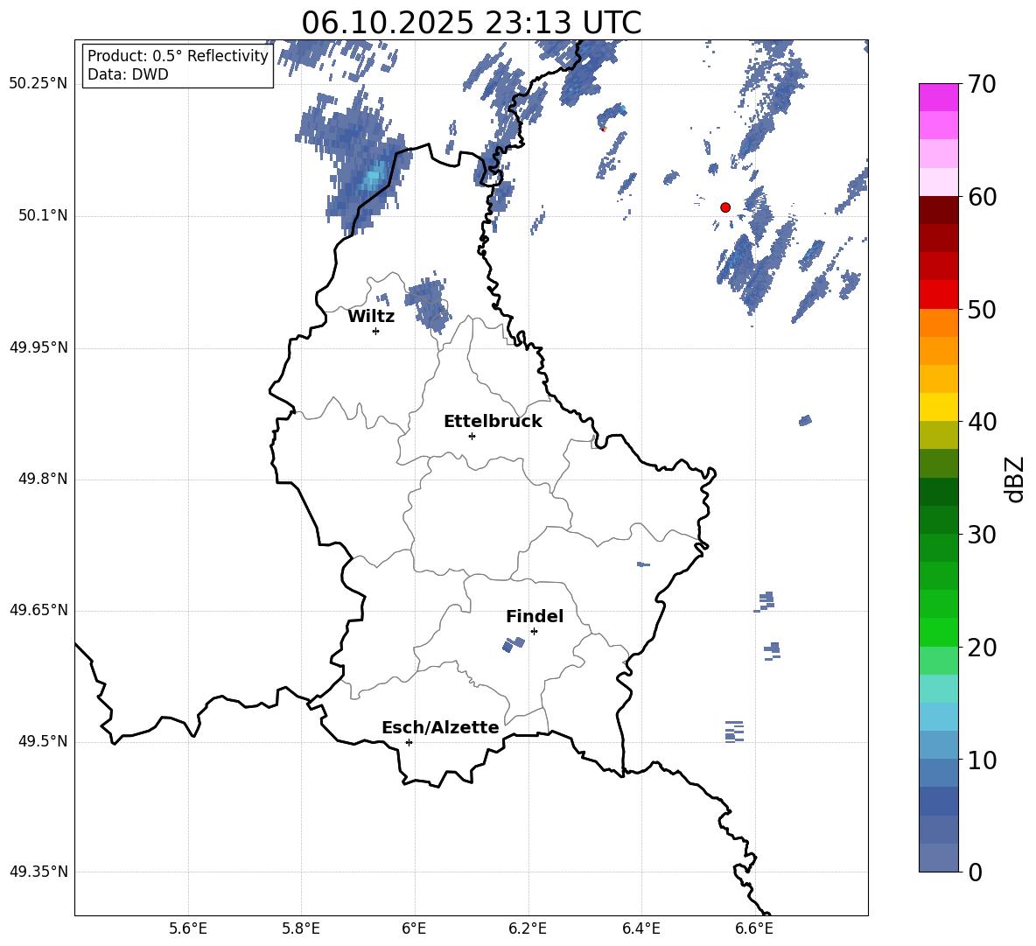Click the 50.1°N latitude label
The width and height of the screenshot is (1036, 946).
click(44, 216)
